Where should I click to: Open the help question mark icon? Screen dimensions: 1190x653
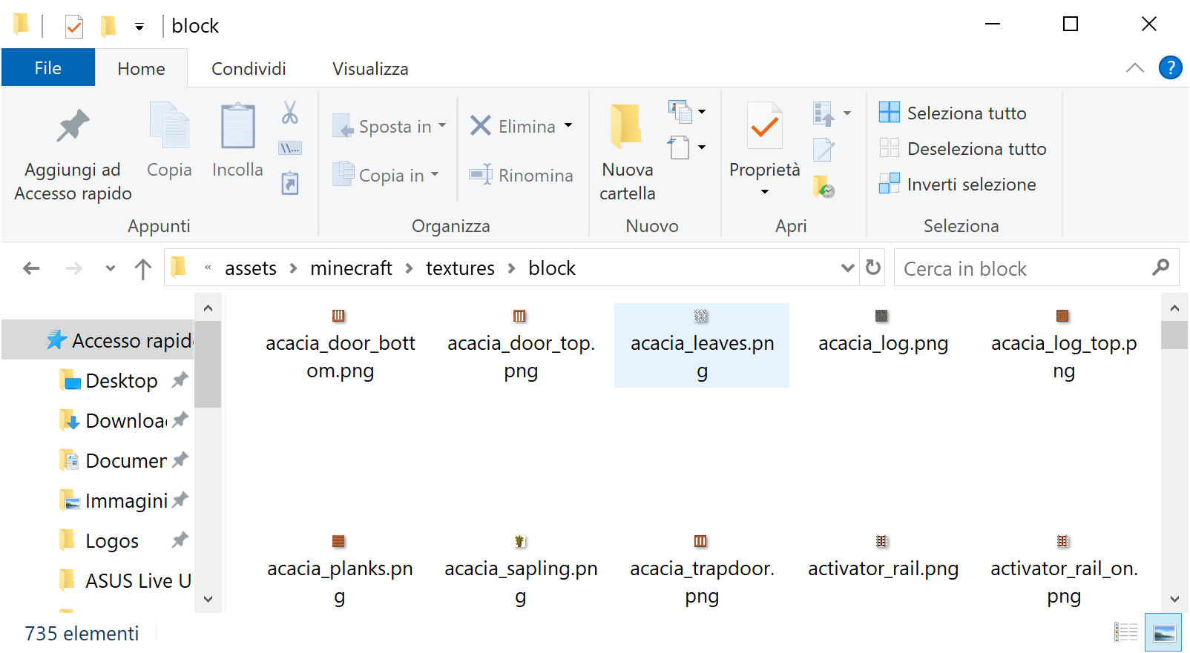(x=1170, y=67)
